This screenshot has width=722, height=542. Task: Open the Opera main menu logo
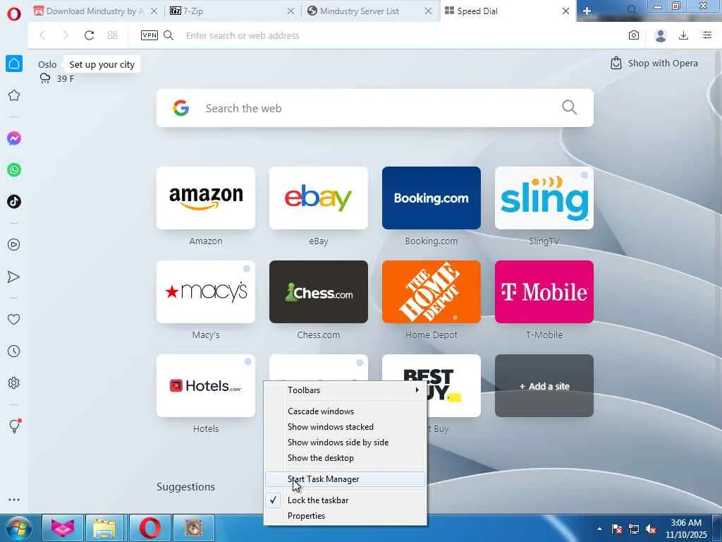[x=14, y=14]
